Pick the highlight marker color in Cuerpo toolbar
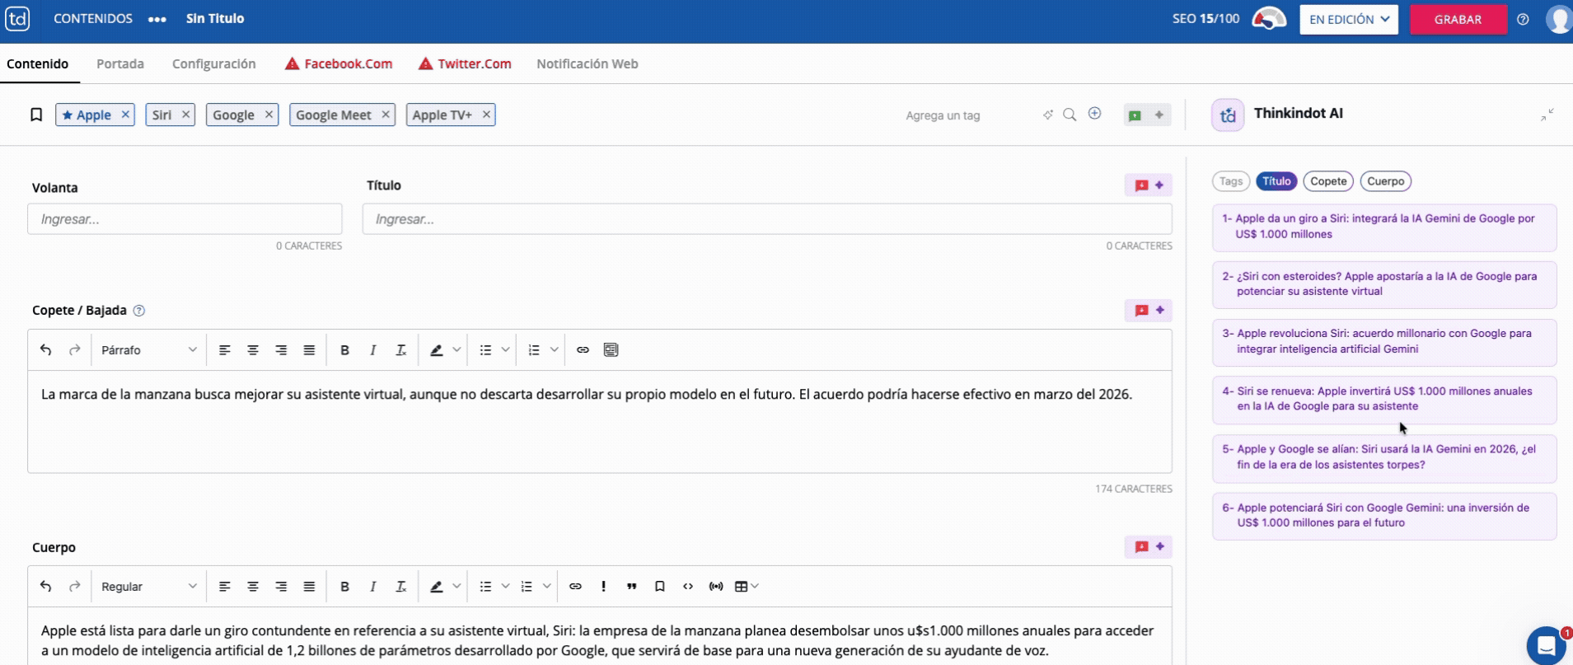Image resolution: width=1573 pixels, height=665 pixels. pos(437,587)
